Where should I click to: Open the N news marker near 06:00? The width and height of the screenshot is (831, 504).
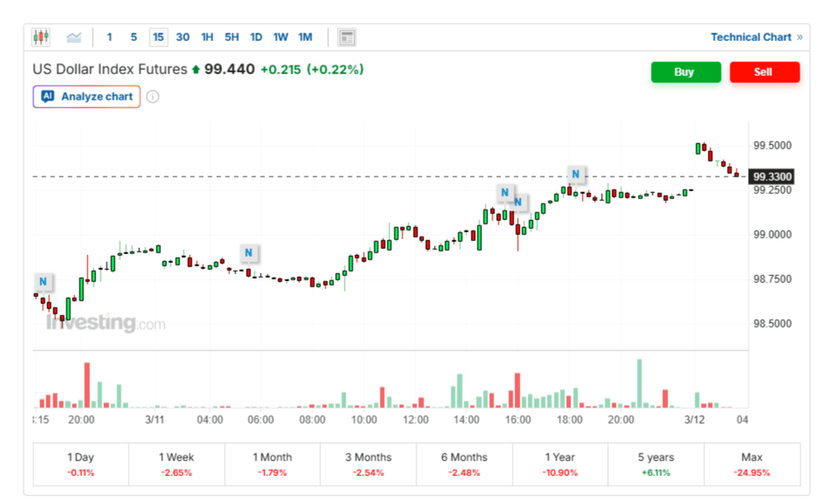(248, 253)
